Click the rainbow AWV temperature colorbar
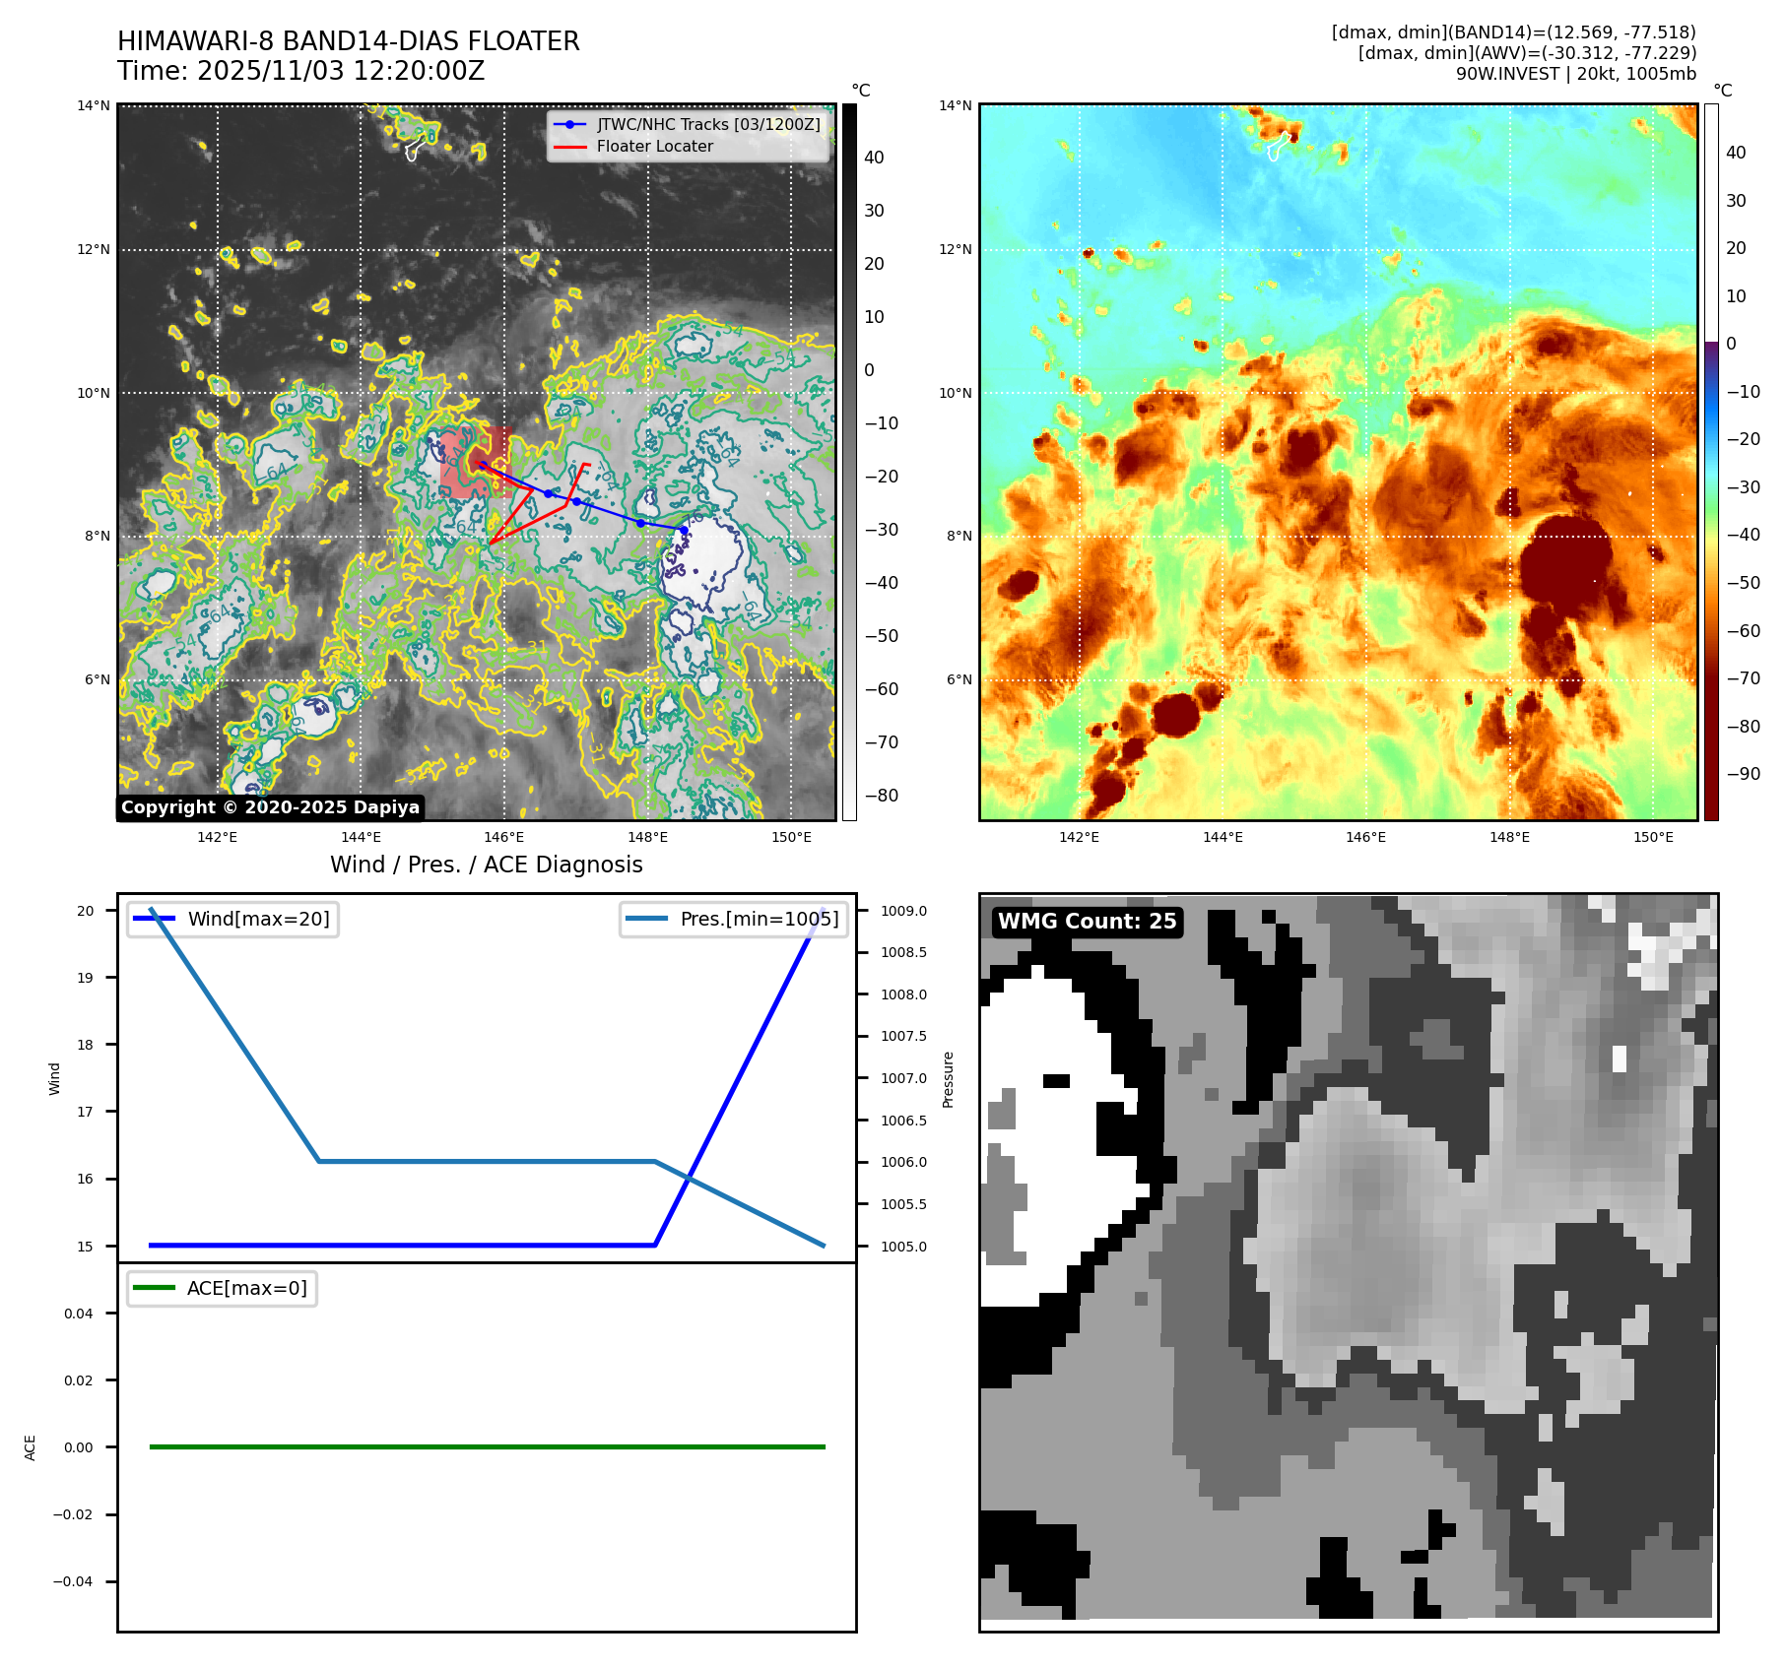1786x1668 pixels. coord(1711,463)
